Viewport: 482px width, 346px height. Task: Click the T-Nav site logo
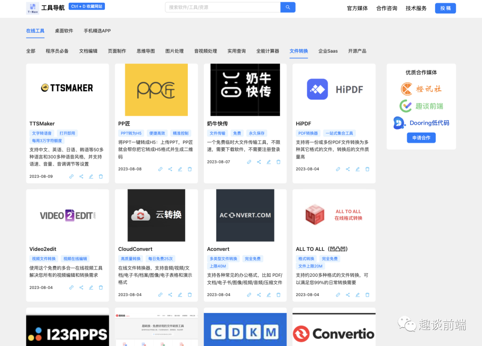coord(33,8)
